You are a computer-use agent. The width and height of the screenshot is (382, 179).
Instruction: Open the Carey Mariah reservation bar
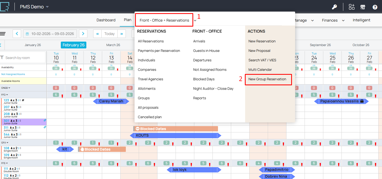pyautogui.click(x=111, y=101)
